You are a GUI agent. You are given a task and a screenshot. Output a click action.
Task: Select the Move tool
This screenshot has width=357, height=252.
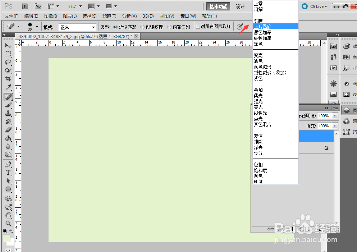[8, 45]
